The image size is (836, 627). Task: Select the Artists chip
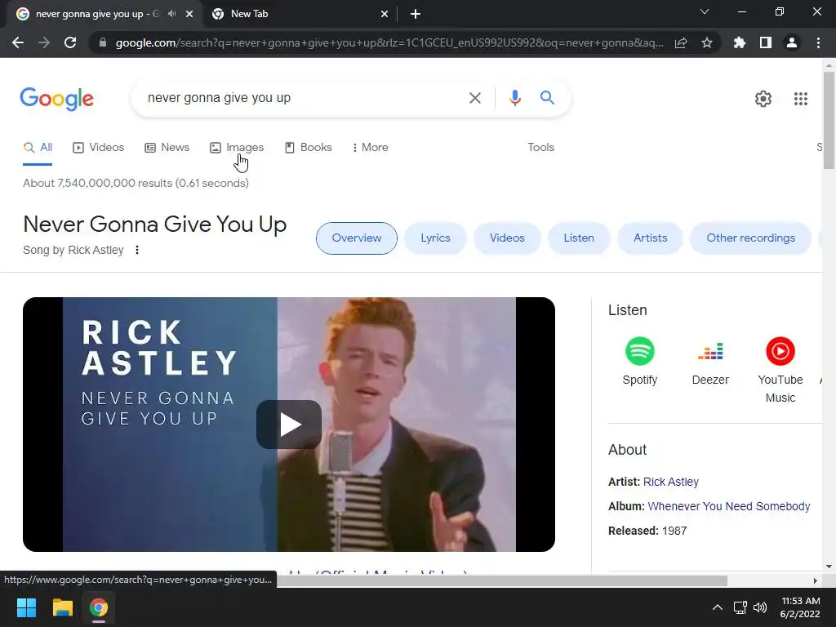(x=651, y=238)
